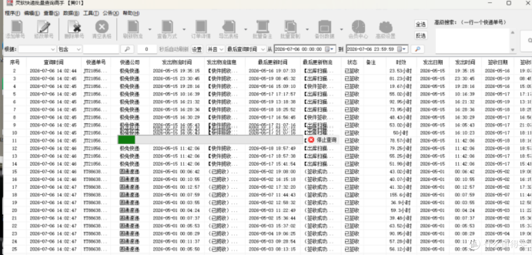Open the 并且 logic dropdown

(x=215, y=49)
